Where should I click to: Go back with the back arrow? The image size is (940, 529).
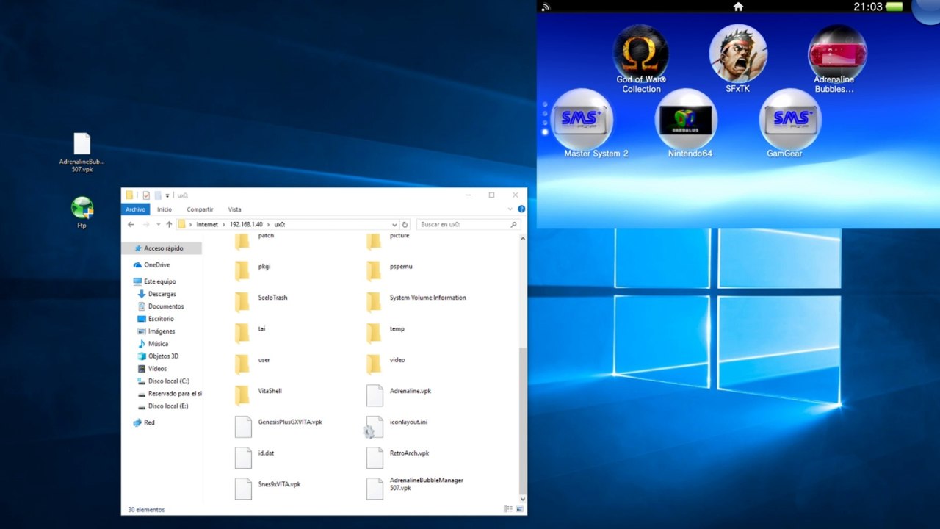point(131,225)
